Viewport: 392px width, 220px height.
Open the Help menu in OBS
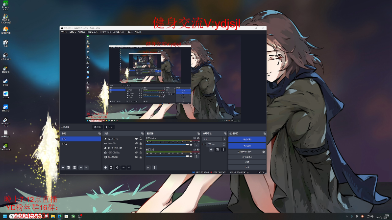[x=138, y=32]
